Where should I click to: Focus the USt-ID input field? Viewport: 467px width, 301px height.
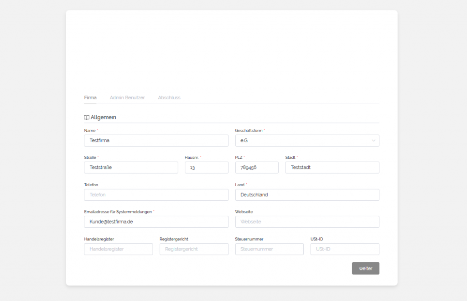345,249
